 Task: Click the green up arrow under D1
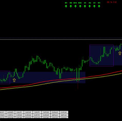pos(94,6)
